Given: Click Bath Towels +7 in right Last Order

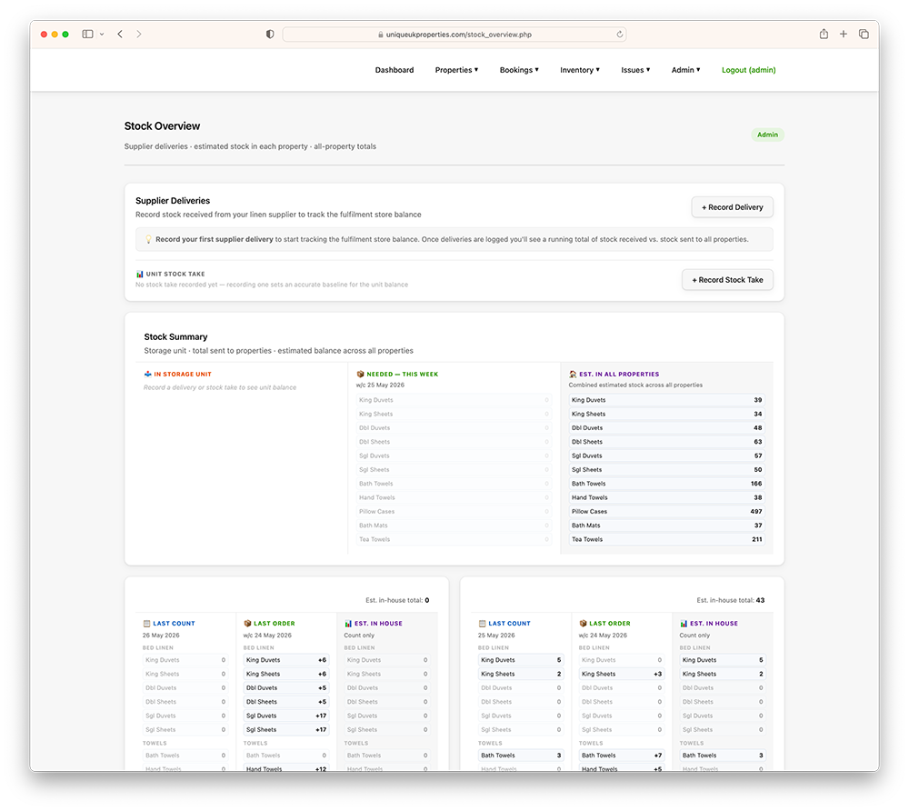Looking at the screenshot, I should [622, 756].
